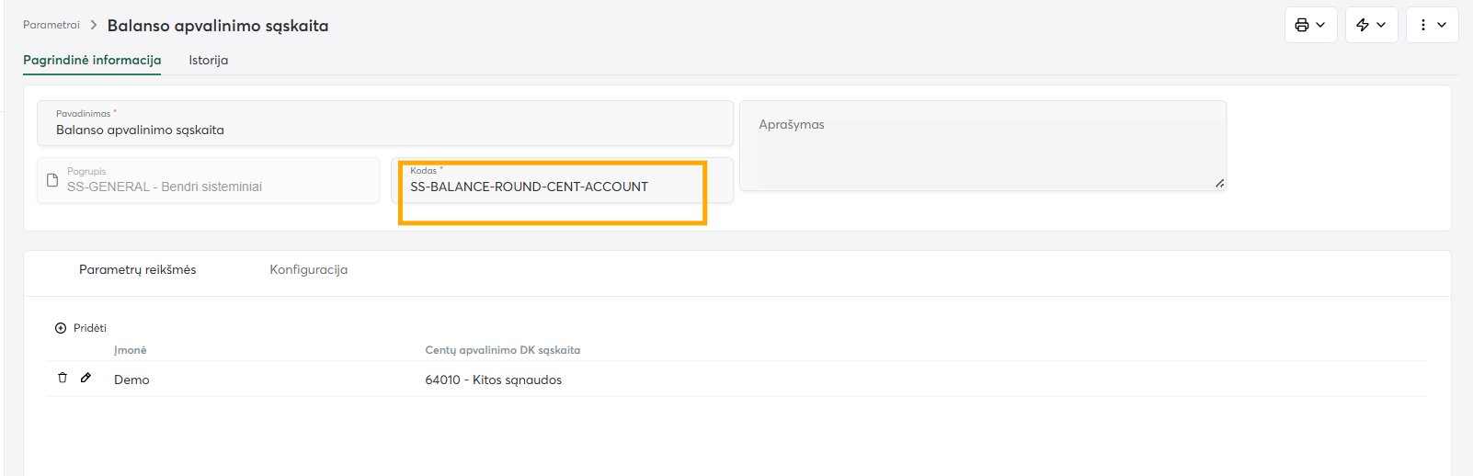
Task: Click the three-dot more options icon
Action: 1423,25
